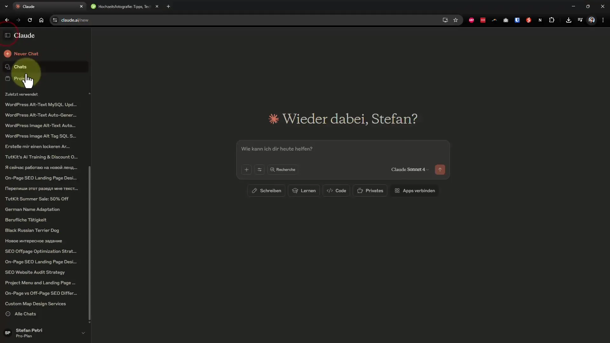Open chat 'Custom Map Design Services'
This screenshot has height=343, width=610.
pos(35,304)
